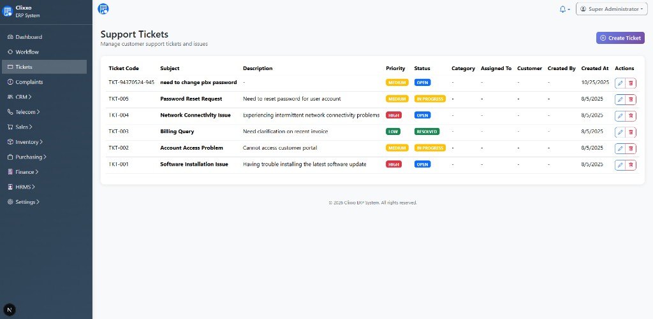653x319 pixels.
Task: Click the Subject column header
Action: tap(170, 68)
